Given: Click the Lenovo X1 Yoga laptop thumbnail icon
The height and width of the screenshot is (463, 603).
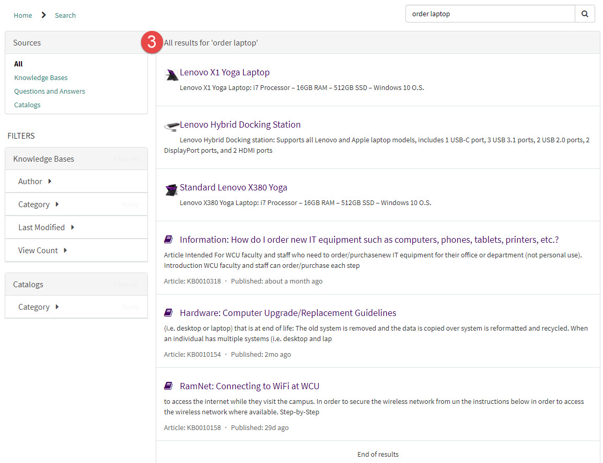Looking at the screenshot, I should [171, 75].
